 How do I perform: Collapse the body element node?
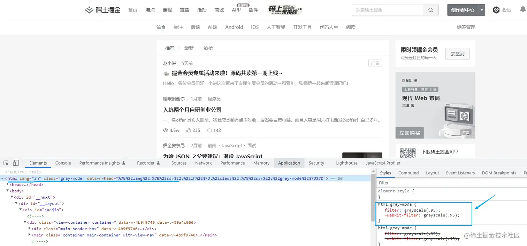pos(8,191)
